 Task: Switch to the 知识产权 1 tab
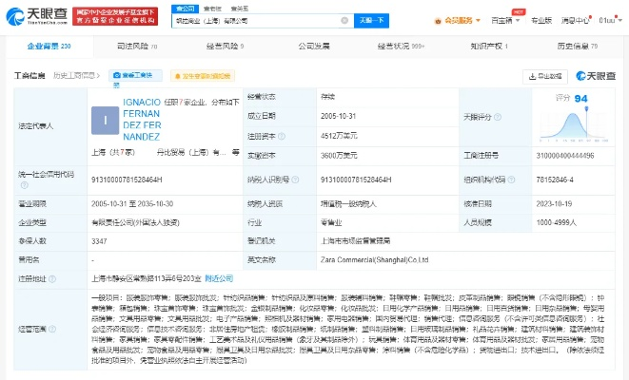coord(489,47)
